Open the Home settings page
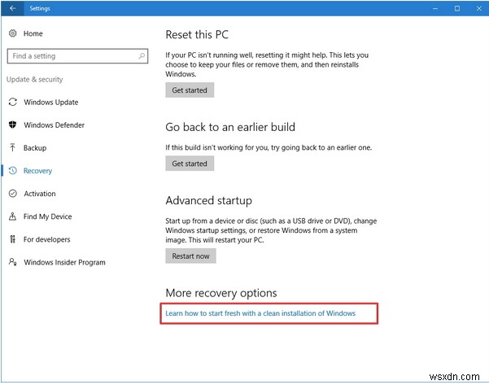The width and height of the screenshot is (489, 385). click(x=33, y=33)
